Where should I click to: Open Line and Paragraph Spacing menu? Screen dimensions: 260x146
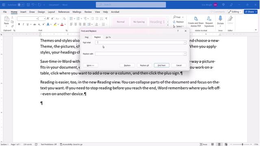89,24
